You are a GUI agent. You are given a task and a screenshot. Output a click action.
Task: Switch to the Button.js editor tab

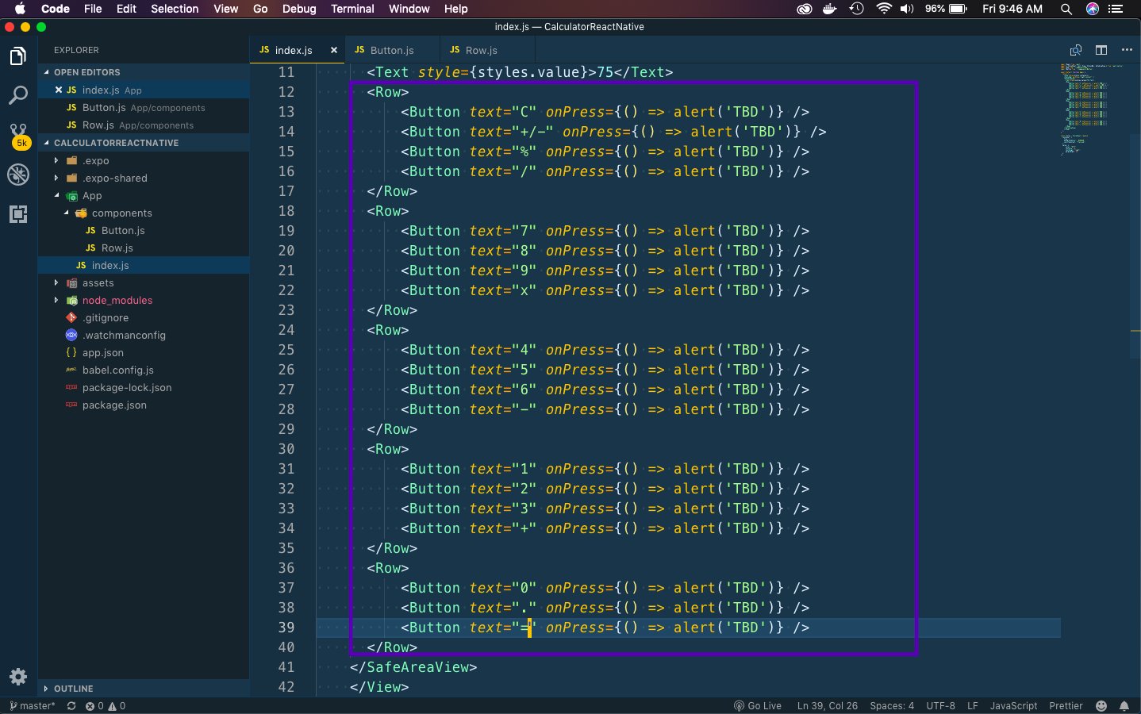[392, 50]
